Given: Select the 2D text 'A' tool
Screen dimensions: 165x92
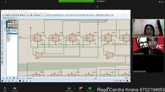Looking at the screenshot, I should (x=2, y=60).
